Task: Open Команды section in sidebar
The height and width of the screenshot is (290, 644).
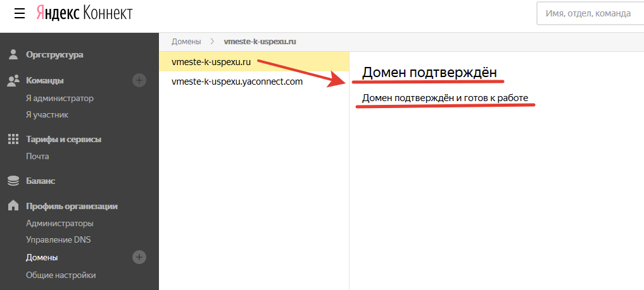Action: (x=44, y=80)
